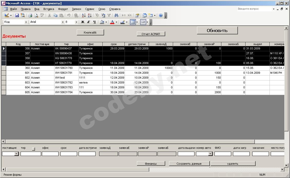The width and height of the screenshot is (290, 178).
Task: Open the Формат menu
Action: pos(63,9)
